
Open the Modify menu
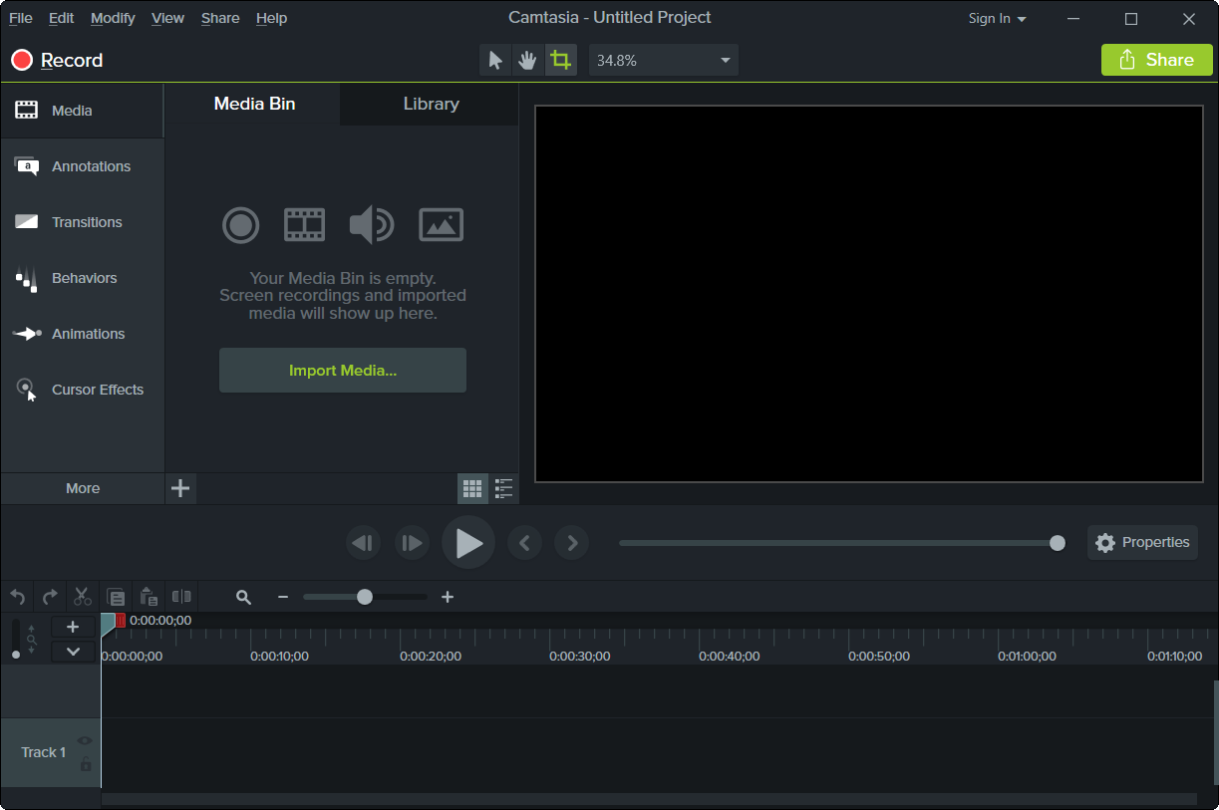tap(113, 18)
